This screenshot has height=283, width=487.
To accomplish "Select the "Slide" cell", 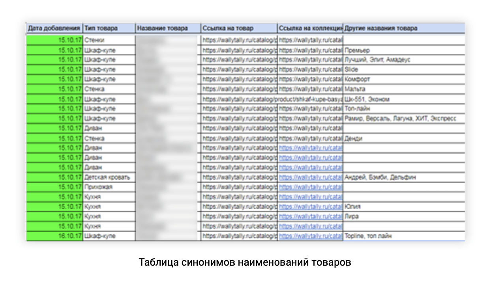I will (404, 69).
